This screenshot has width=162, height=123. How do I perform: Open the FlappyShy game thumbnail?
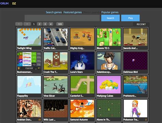tap(29, 85)
